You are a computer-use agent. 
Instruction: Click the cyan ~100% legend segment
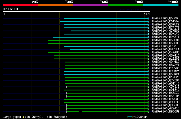[x=161, y=5]
